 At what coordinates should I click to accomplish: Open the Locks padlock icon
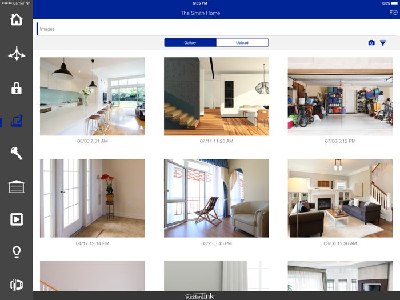coord(17,88)
